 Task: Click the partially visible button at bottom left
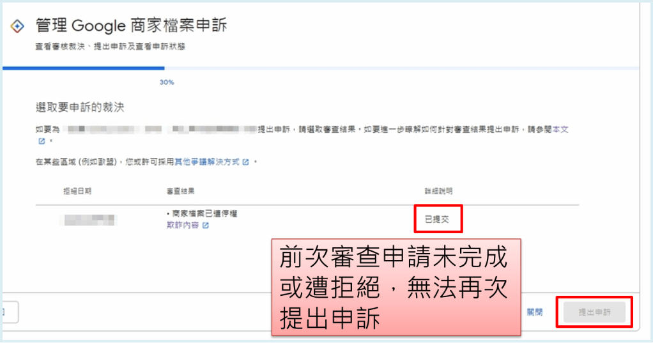10,312
